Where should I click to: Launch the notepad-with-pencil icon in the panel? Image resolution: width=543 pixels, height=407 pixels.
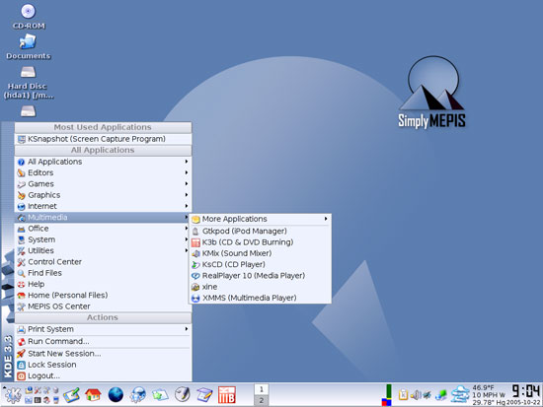click(204, 395)
